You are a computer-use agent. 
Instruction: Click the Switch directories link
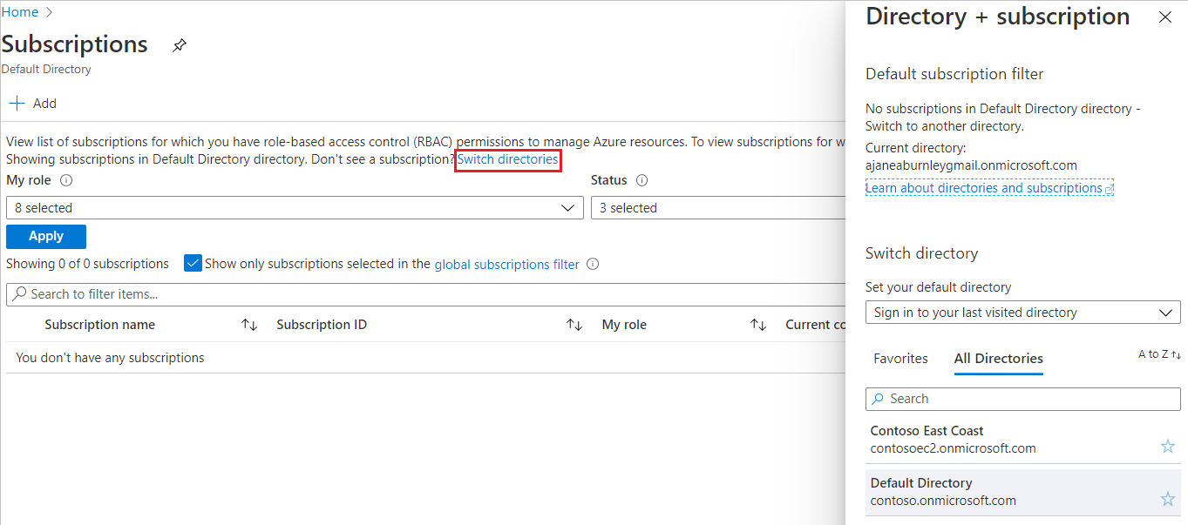(508, 160)
